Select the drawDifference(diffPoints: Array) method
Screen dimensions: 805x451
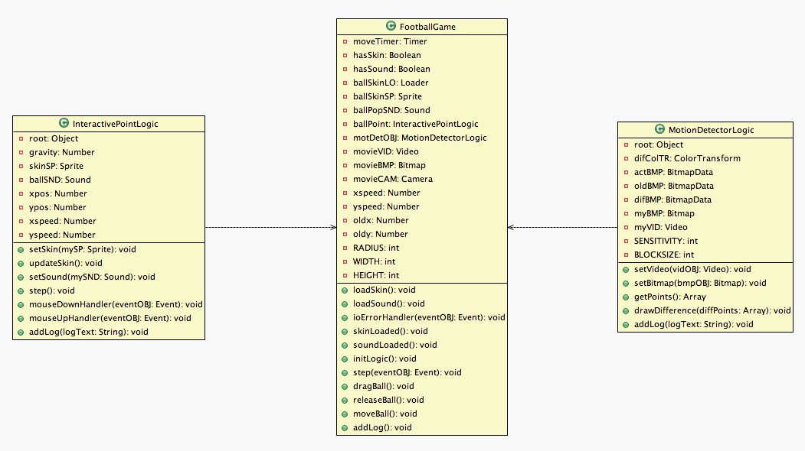pyautogui.click(x=712, y=311)
